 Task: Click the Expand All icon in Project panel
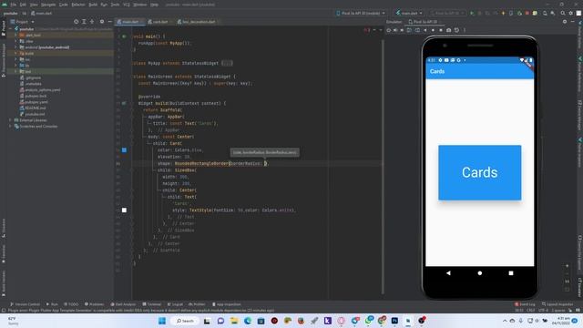(x=84, y=22)
